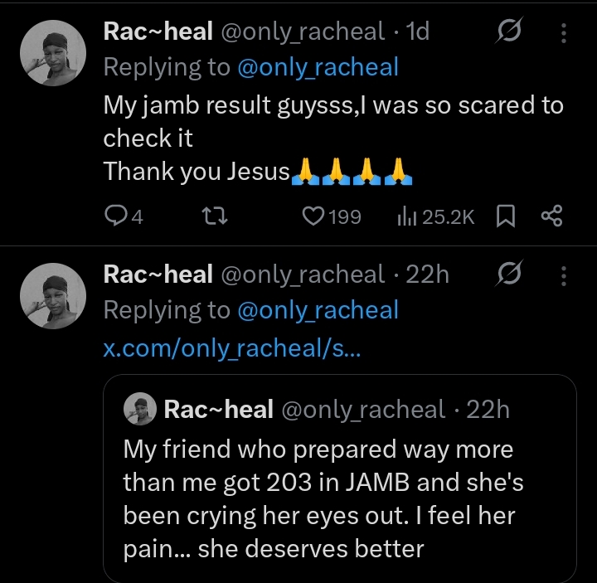Open more options on 1d tweet
Viewport: 597px width, 583px height.
564,32
